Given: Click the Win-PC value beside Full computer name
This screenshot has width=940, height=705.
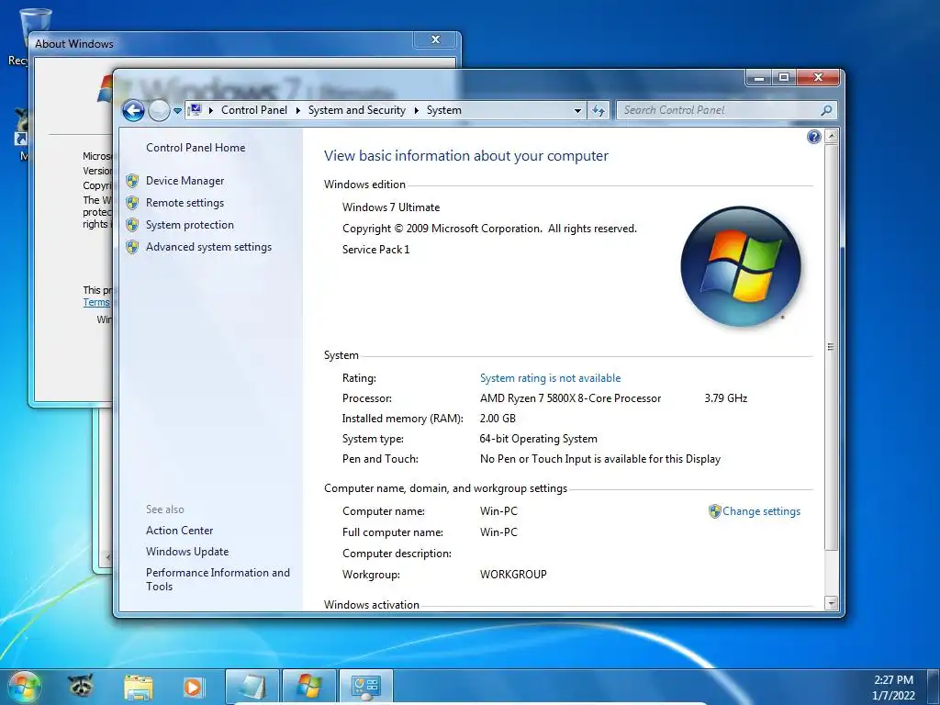Looking at the screenshot, I should 498,532.
